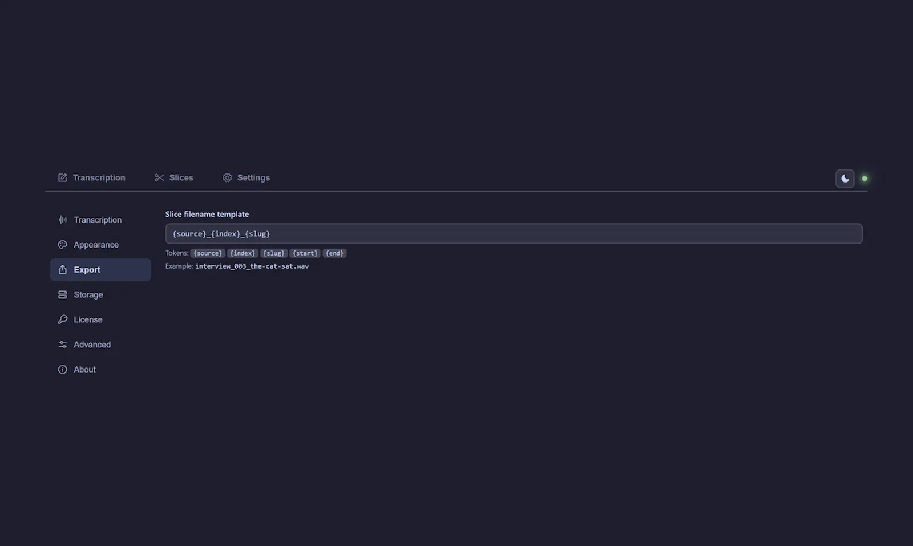
Task: Open the Advanced settings section
Action: [x=100, y=345]
